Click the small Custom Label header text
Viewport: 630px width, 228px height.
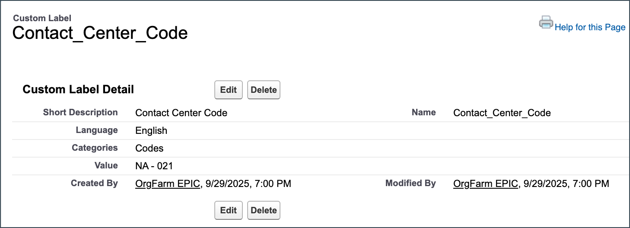(x=42, y=18)
